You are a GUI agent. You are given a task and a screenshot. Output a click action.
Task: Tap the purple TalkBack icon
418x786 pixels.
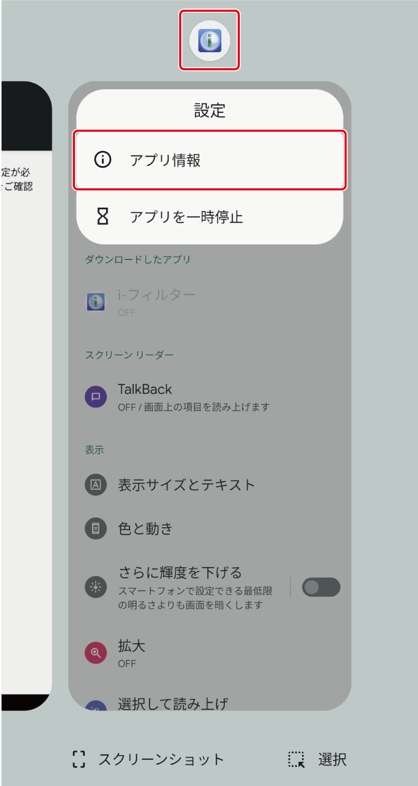pyautogui.click(x=95, y=397)
